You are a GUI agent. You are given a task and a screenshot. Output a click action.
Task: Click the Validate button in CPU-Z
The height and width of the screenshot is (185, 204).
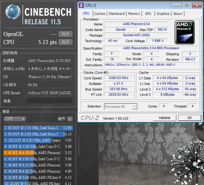click(x=164, y=118)
